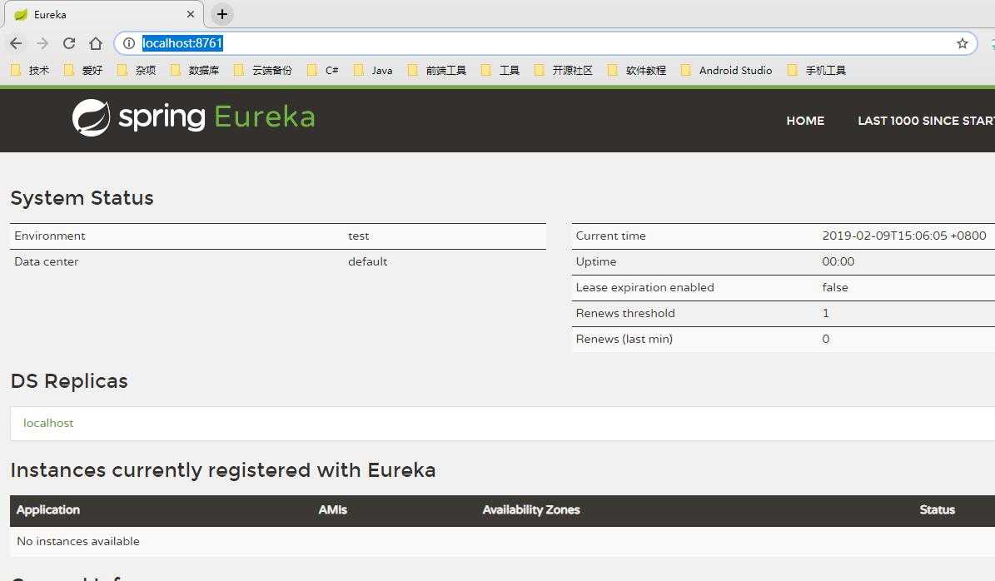The image size is (995, 581).
Task: Click the 'Lease expiration enabled' label
Action: tap(644, 288)
